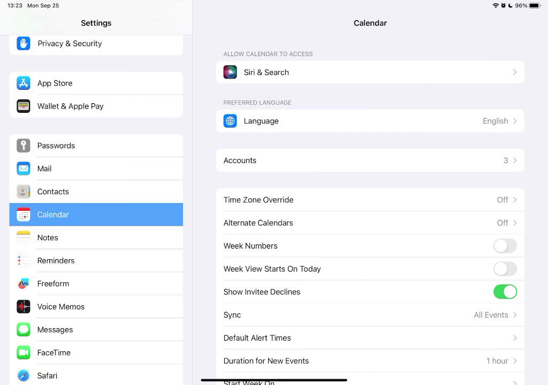The width and height of the screenshot is (548, 385).
Task: Expand Time Zone Override chevron
Action: (x=515, y=200)
